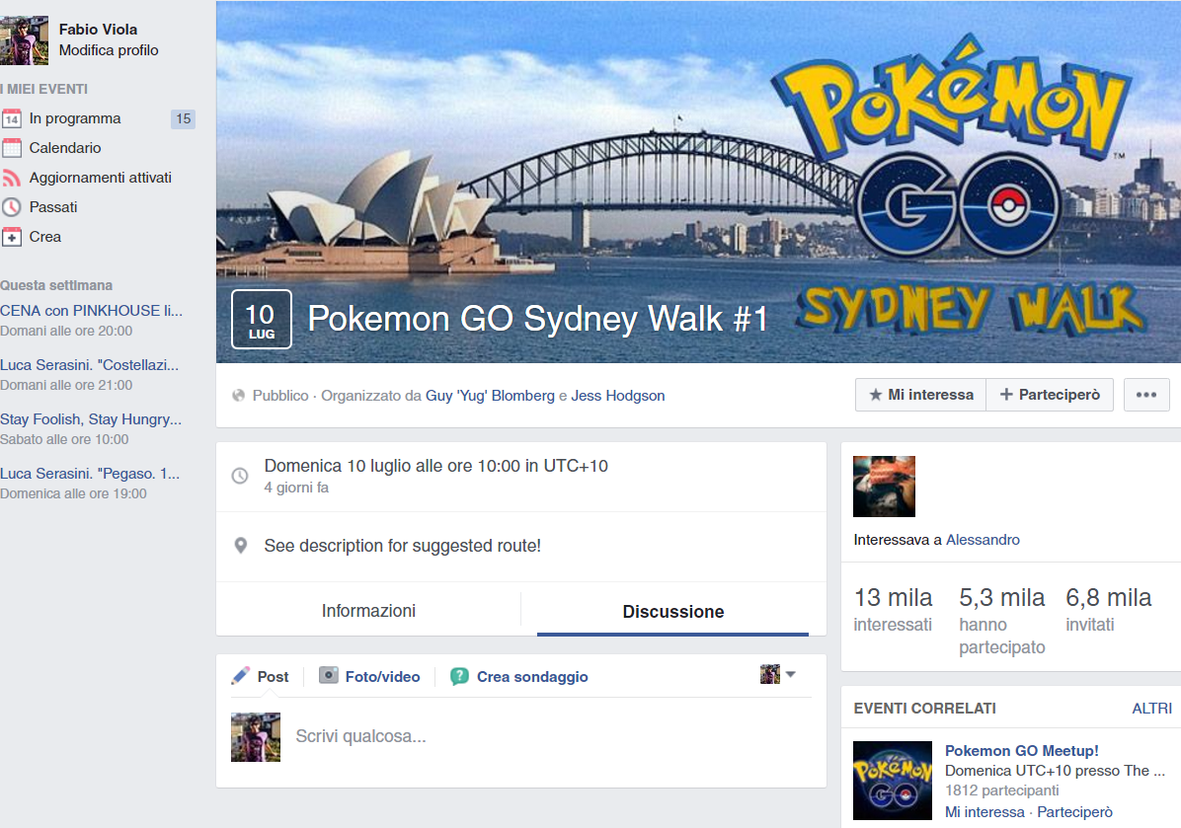The height and width of the screenshot is (828, 1181).
Task: Select the Foto/video composer tab
Action: [x=370, y=677]
